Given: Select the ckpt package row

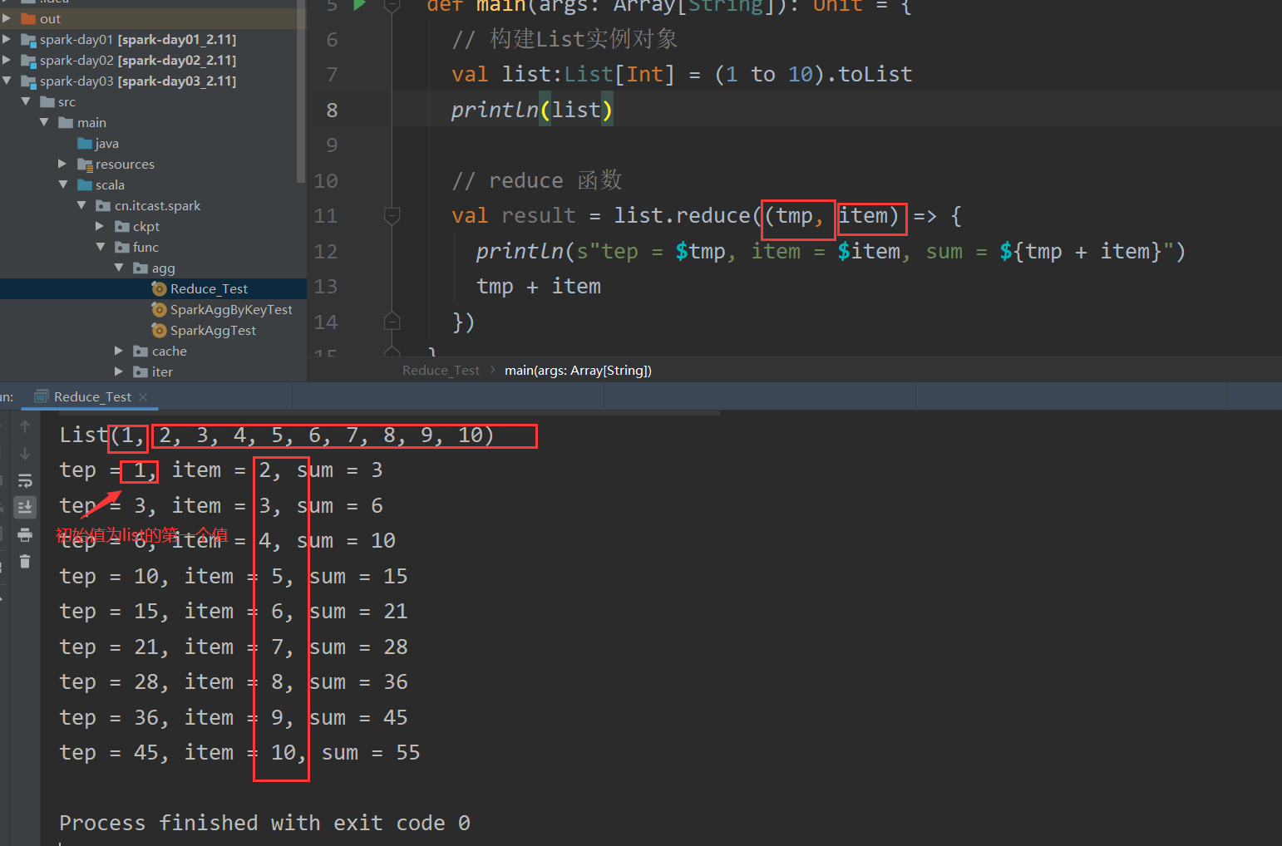Looking at the screenshot, I should click(x=153, y=226).
